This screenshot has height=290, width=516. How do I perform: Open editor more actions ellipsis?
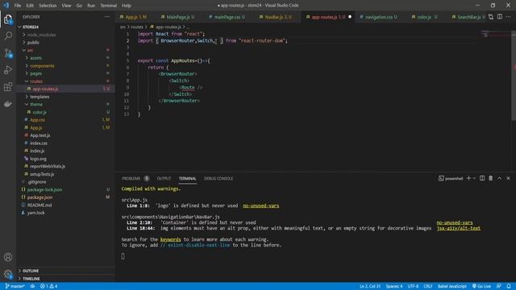pyautogui.click(x=509, y=17)
